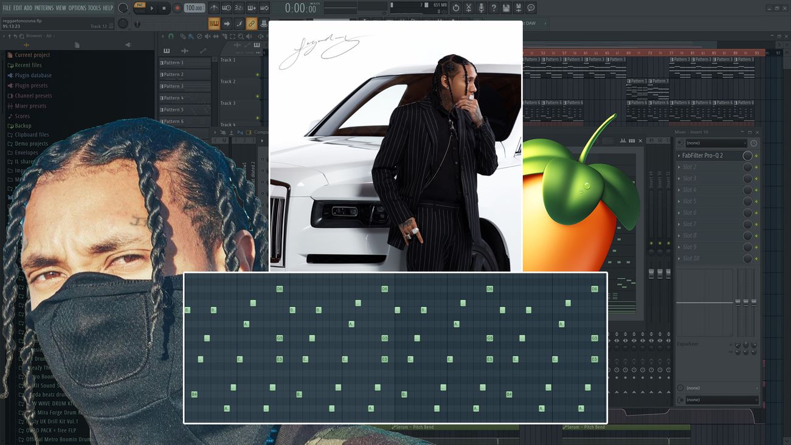791x445 pixels.
Task: Open Plugin database in browser
Action: coord(33,75)
